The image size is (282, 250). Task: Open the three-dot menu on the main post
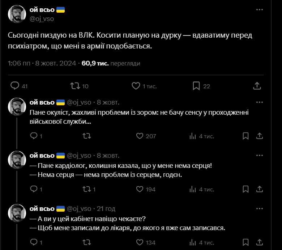(x=259, y=10)
